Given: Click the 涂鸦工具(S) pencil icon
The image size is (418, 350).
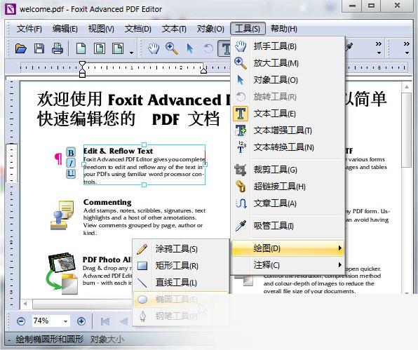Looking at the screenshot, I should click(142, 249).
